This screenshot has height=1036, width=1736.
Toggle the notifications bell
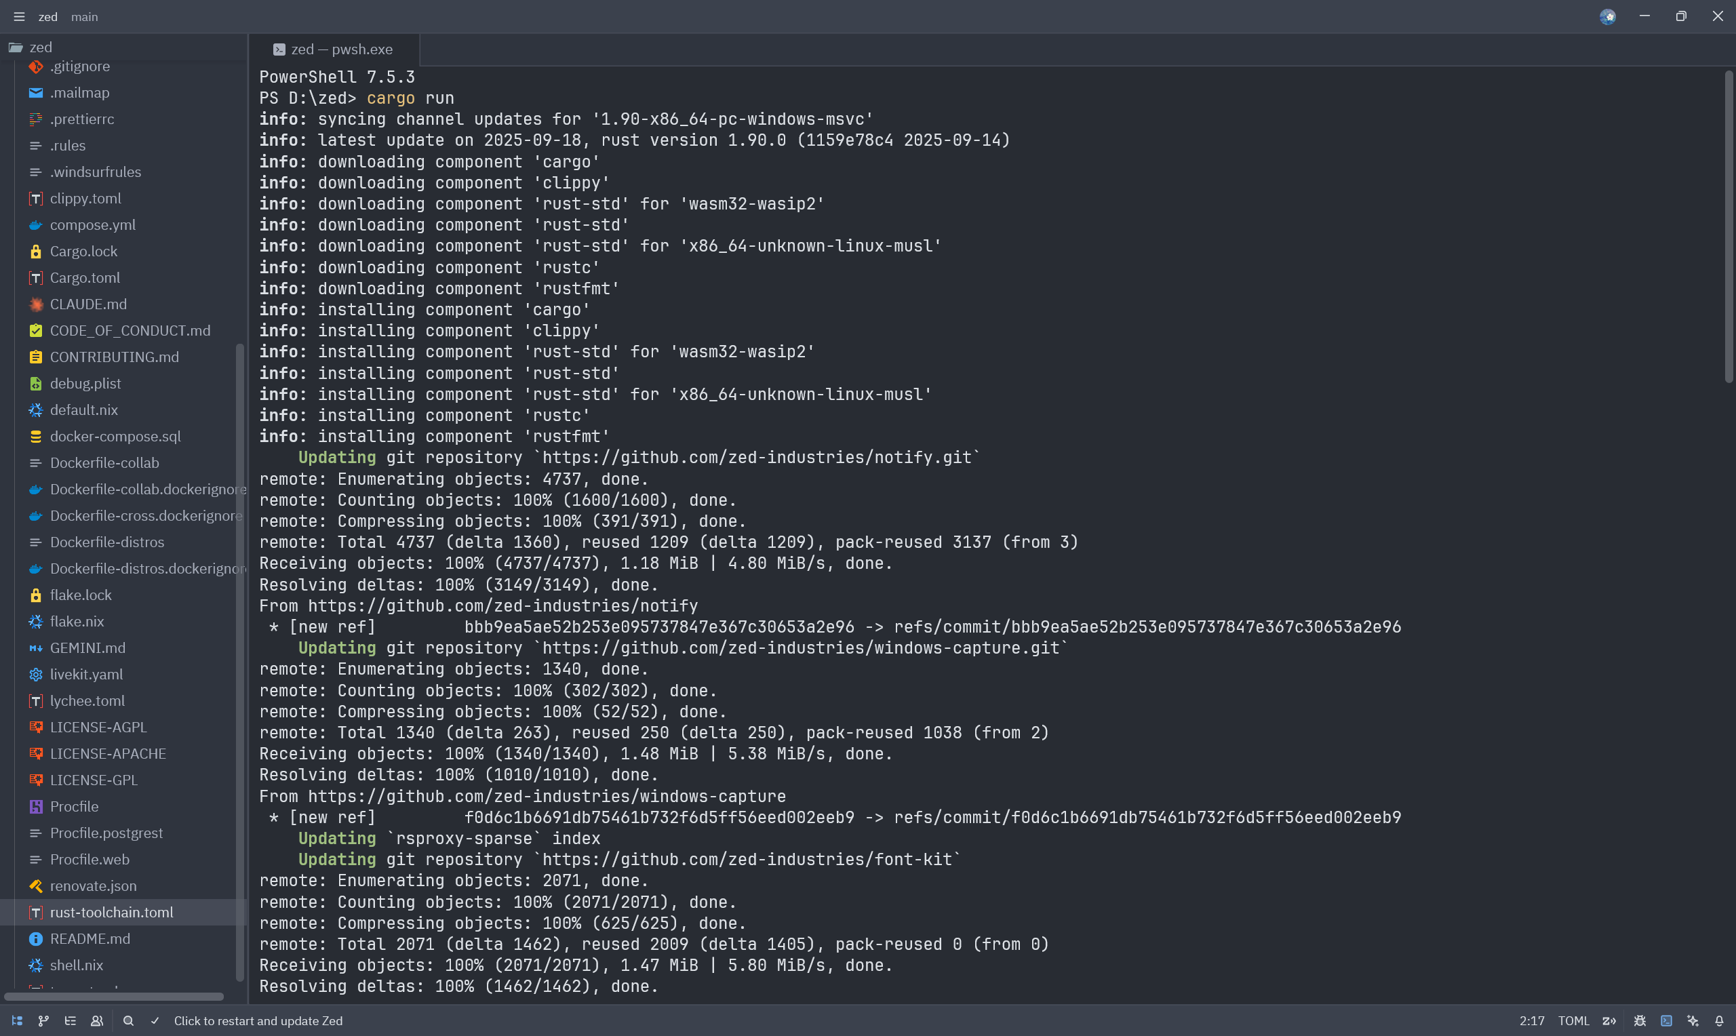[1719, 1020]
